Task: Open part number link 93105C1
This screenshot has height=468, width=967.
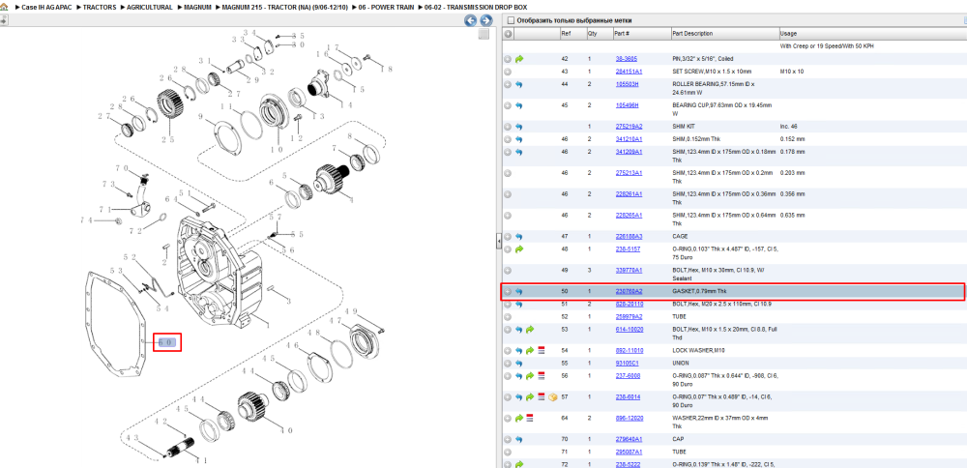Action: pyautogui.click(x=628, y=364)
